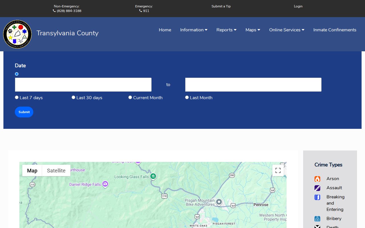Click the Breaking and Entering icon
365x228 pixels.
point(317,197)
